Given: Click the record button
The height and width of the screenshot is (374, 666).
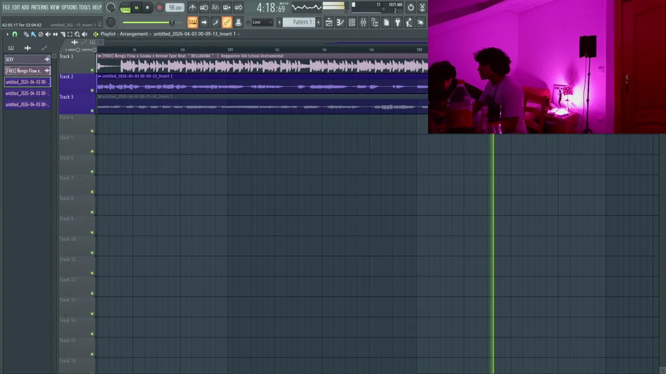Looking at the screenshot, I should (x=159, y=8).
